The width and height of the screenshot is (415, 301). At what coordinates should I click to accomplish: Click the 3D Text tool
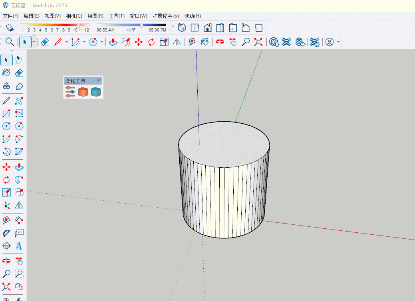coord(19,246)
